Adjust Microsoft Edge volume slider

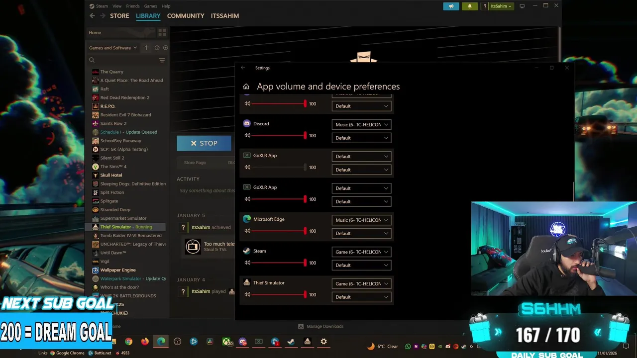279,231
